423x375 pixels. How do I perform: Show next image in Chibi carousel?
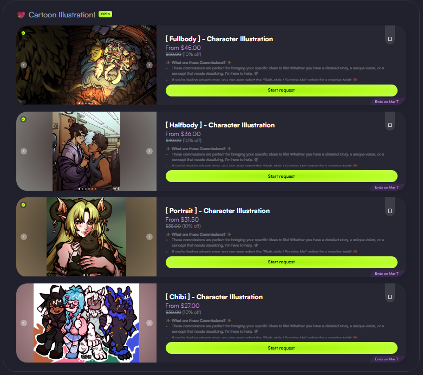[x=149, y=322]
